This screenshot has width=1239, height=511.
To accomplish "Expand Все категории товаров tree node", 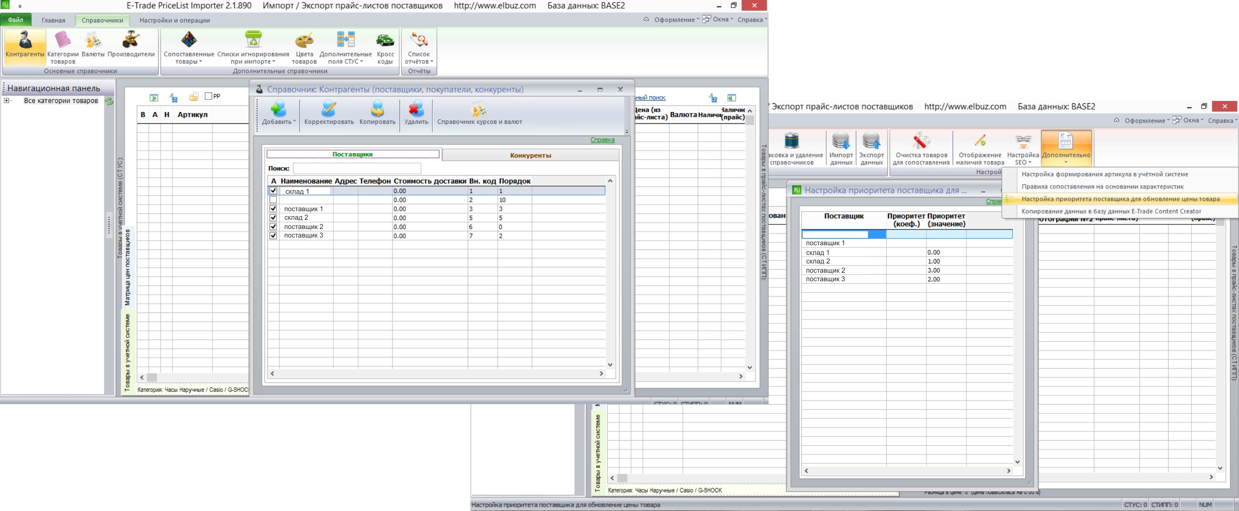I will (6, 101).
